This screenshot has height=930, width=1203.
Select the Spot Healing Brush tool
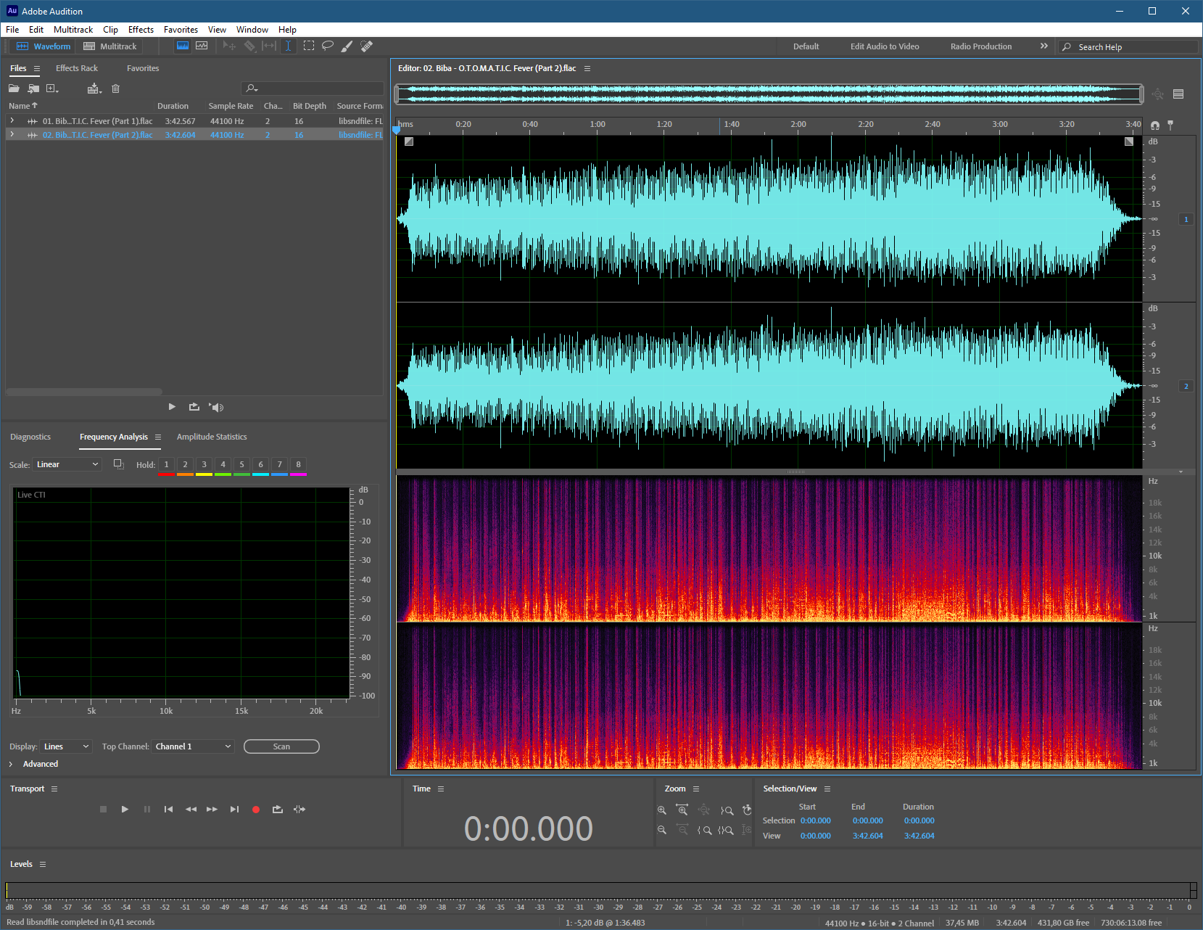click(x=366, y=46)
